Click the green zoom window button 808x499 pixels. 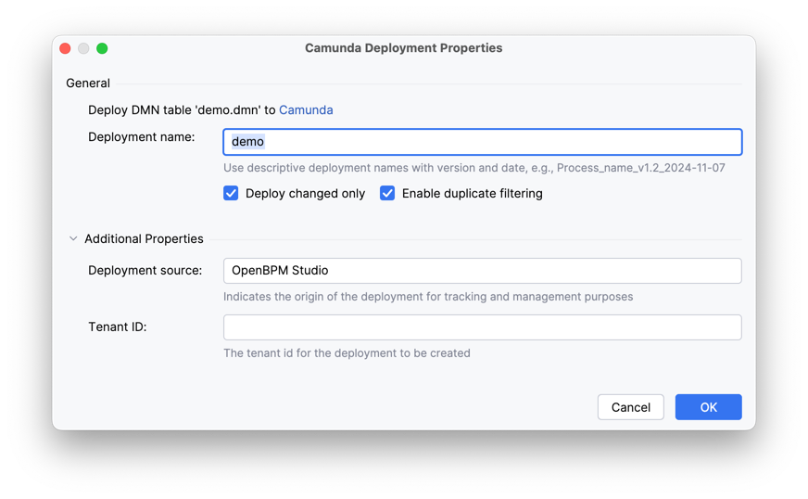click(102, 48)
